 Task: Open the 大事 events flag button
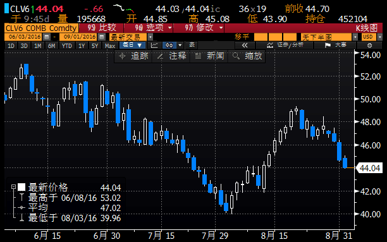click(x=335, y=45)
